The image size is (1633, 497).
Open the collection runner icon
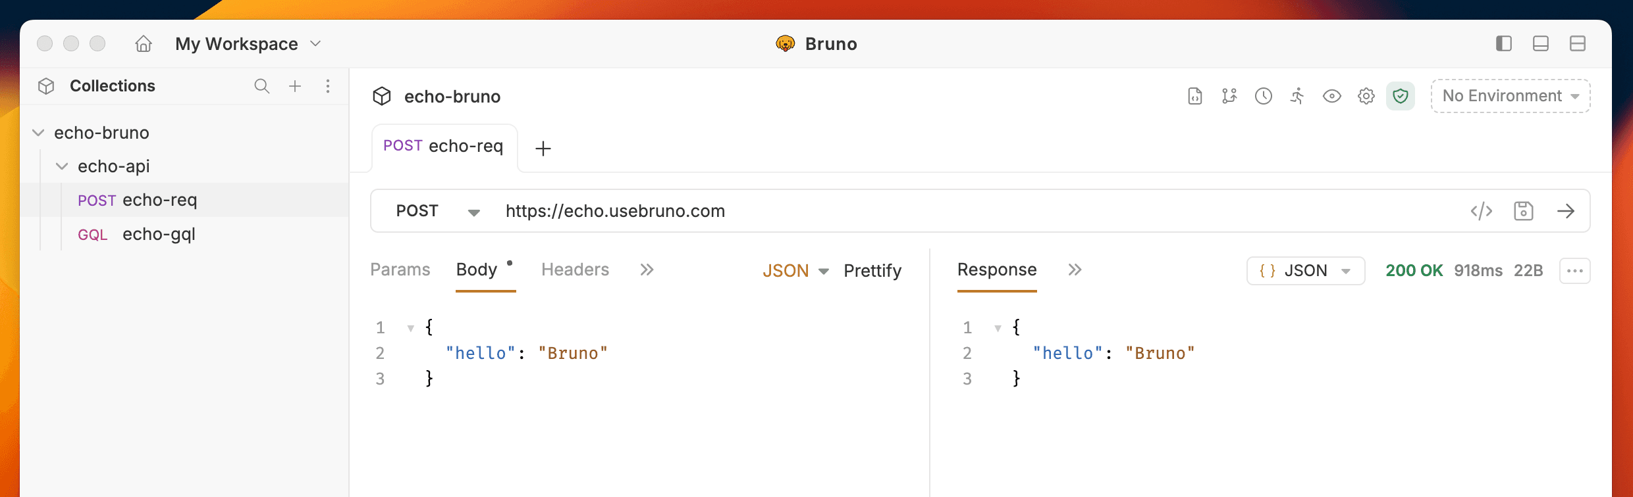coord(1297,96)
